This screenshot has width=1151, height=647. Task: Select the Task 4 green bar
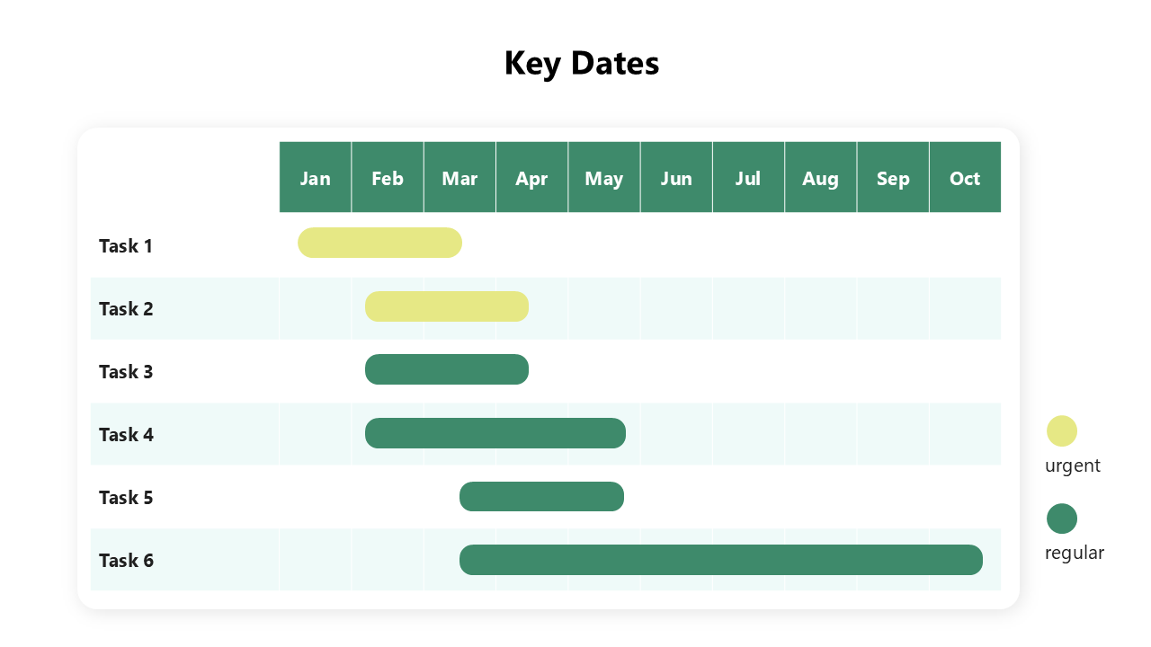point(495,433)
